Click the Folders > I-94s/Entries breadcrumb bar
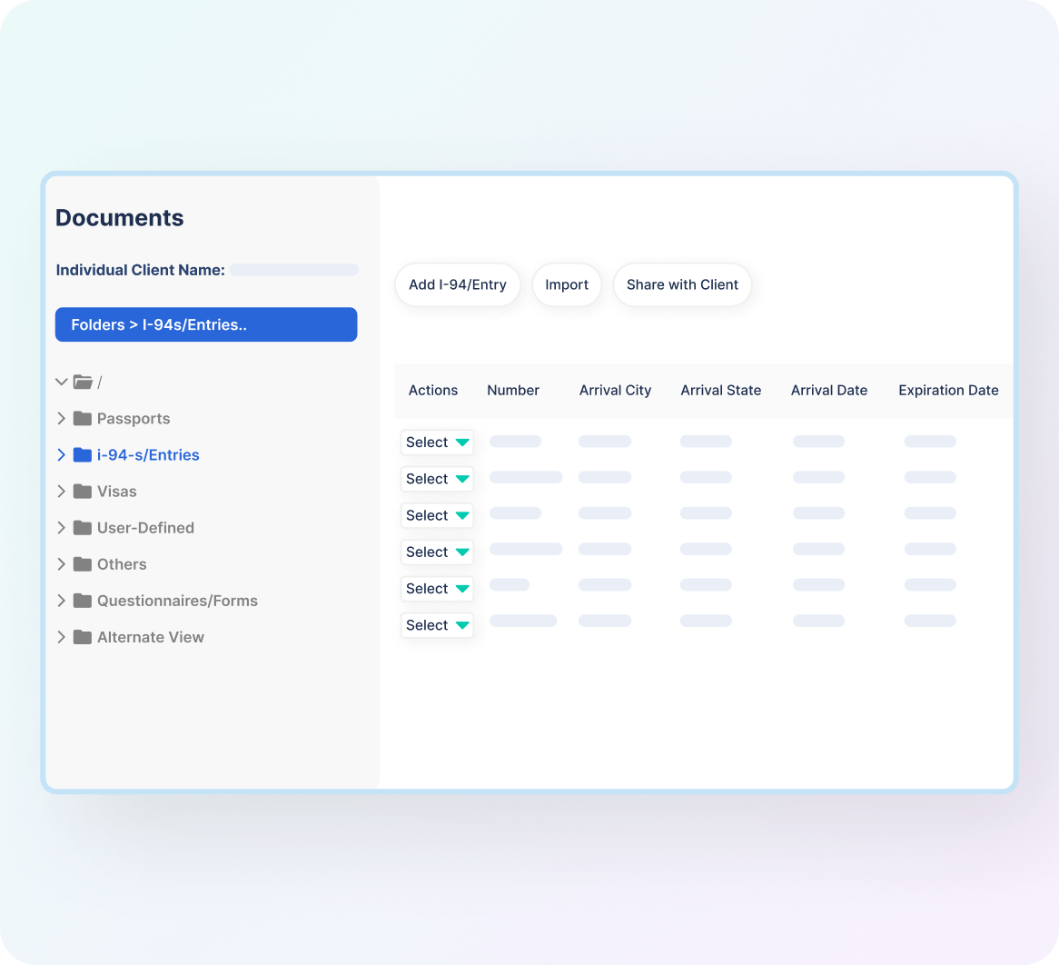The image size is (1059, 965). 206,324
